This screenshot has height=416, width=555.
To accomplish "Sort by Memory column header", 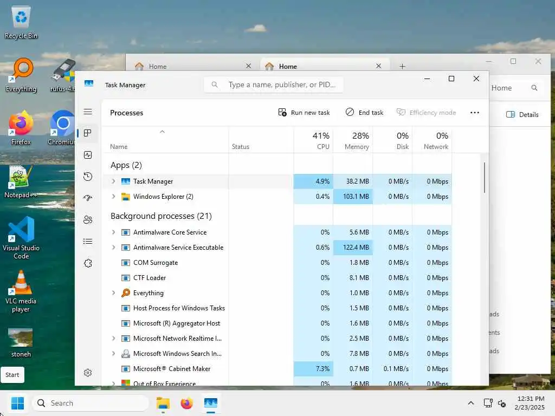I will (x=353, y=140).
